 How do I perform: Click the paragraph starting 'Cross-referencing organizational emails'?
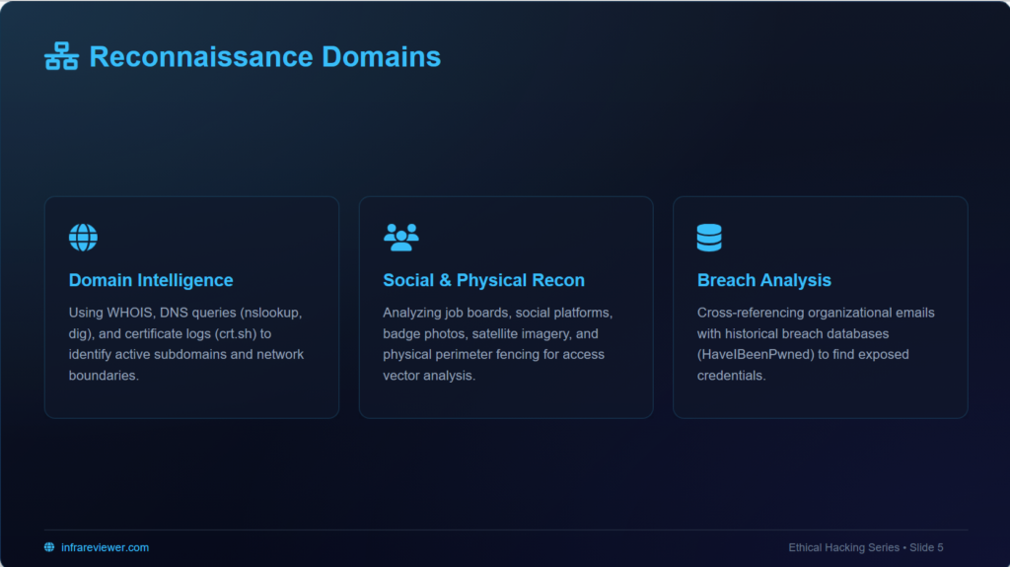pos(816,344)
